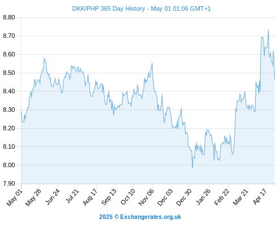Select the Aug 17 date label

(90, 197)
